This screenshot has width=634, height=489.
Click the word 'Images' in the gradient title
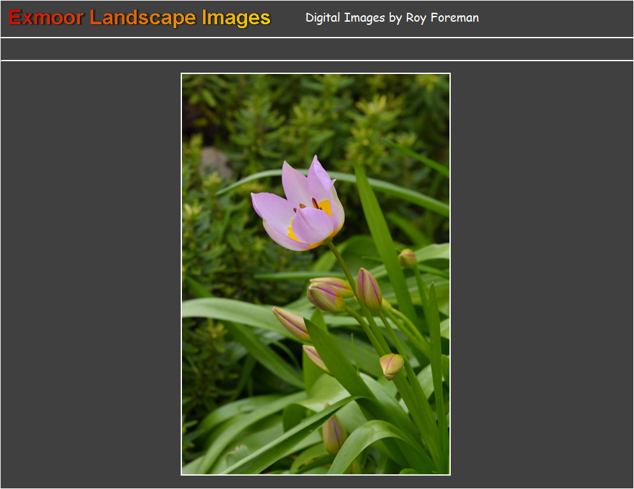[236, 18]
